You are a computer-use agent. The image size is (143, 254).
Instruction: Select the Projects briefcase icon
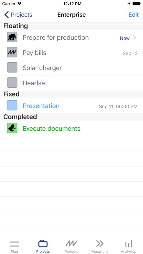click(43, 244)
